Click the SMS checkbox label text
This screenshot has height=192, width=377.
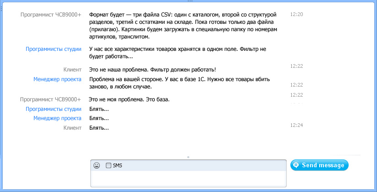[117, 165]
